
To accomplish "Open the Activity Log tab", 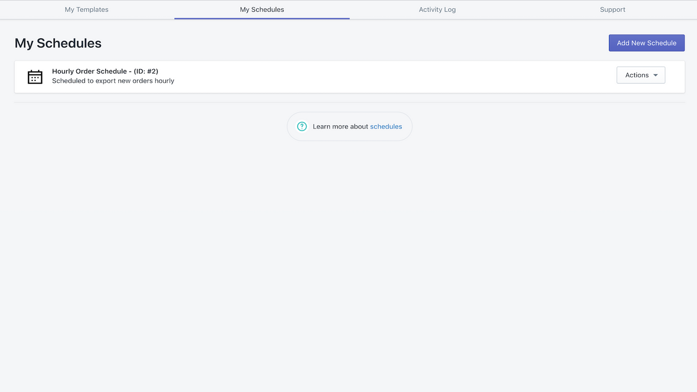I will [437, 10].
